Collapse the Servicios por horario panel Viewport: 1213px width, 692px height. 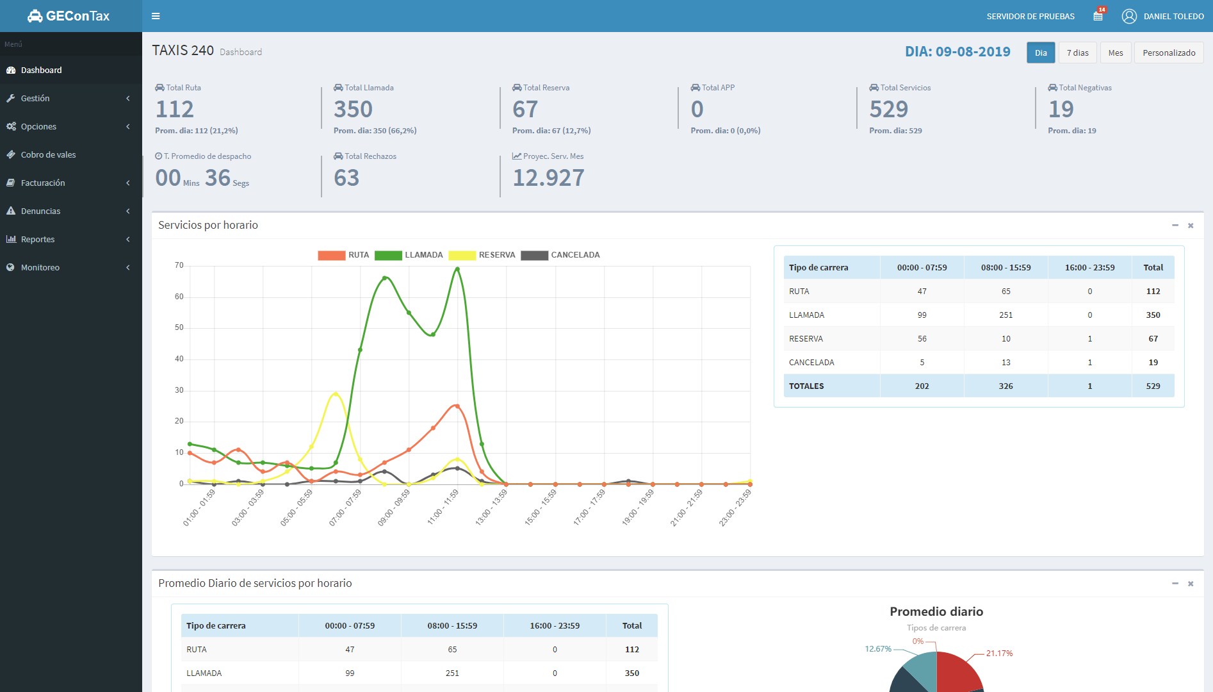click(1175, 226)
